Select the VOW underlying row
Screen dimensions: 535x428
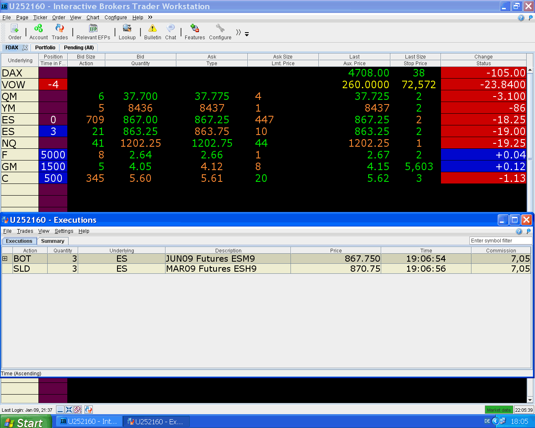coord(20,84)
